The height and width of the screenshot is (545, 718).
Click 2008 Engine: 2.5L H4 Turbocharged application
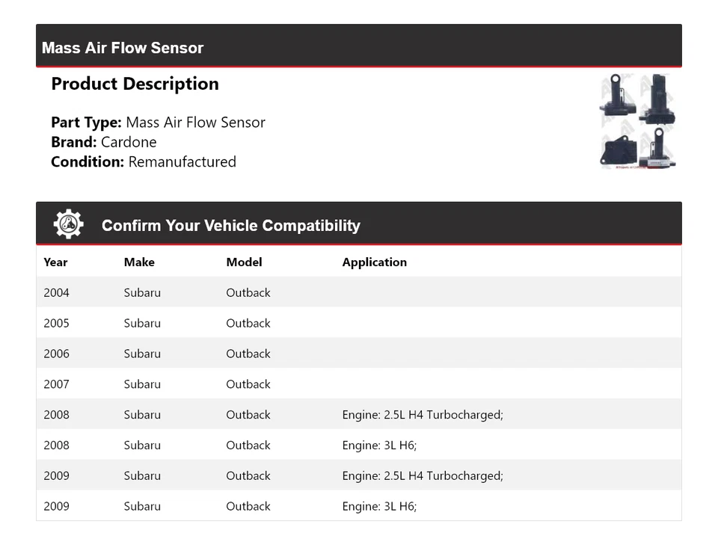click(x=423, y=415)
